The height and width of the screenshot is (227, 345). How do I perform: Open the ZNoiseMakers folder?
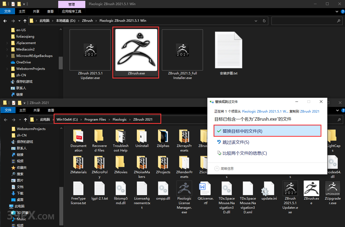142,167
